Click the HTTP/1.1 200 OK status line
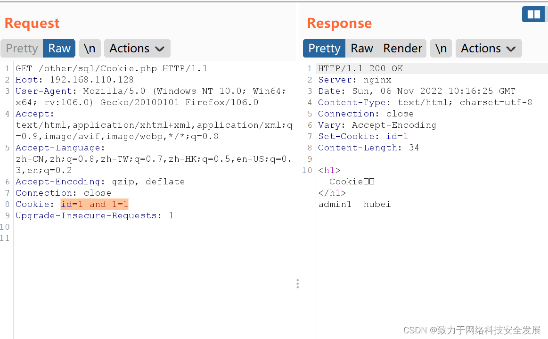 [x=360, y=68]
